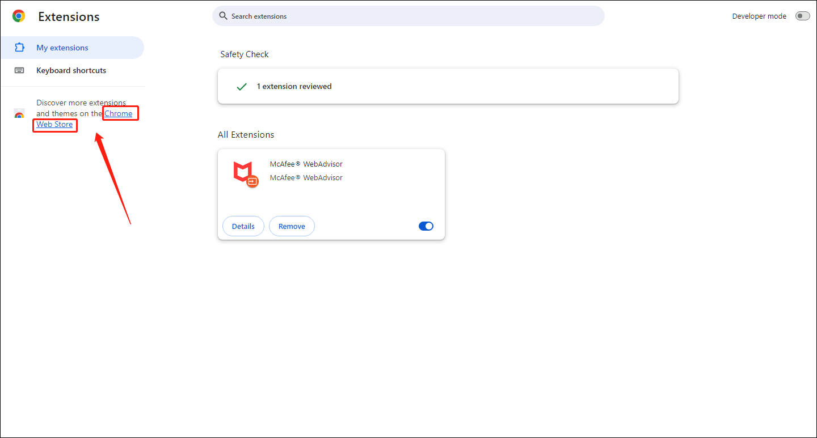Open Keyboard shortcuts in the sidebar

[72, 70]
